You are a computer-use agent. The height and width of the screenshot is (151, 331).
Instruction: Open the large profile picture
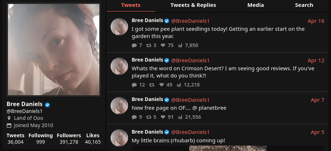pos(54,50)
